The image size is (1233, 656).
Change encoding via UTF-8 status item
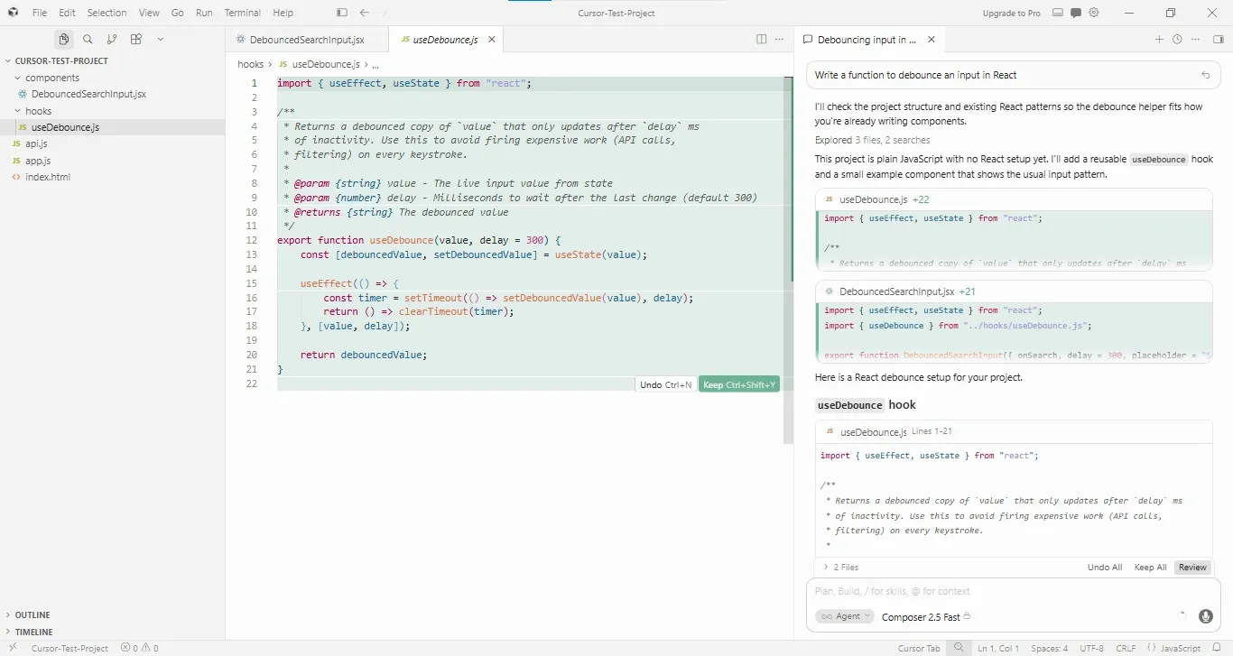(1091, 648)
